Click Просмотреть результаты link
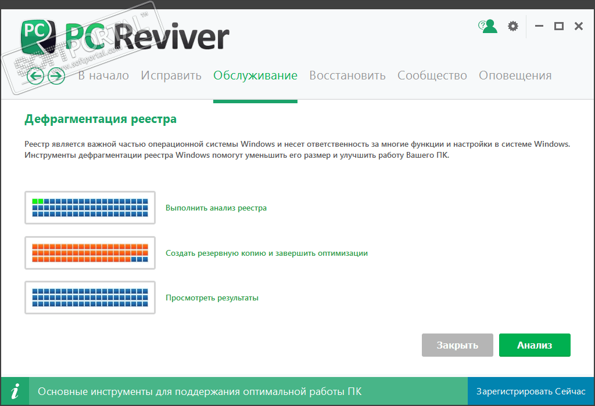 click(x=212, y=298)
